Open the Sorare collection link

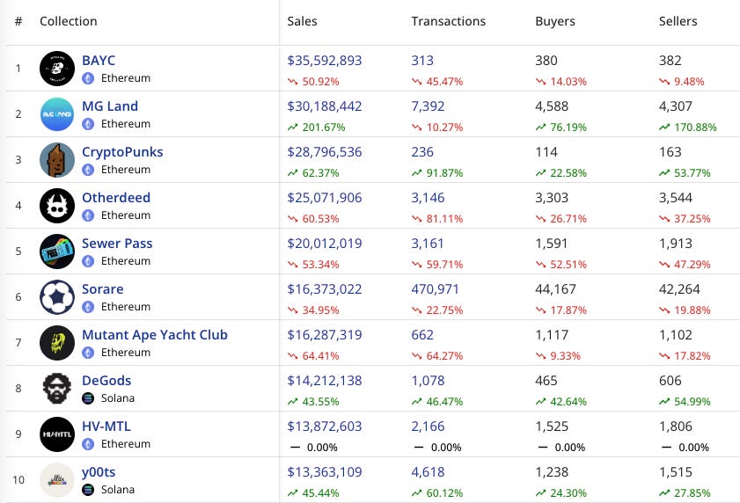click(103, 289)
